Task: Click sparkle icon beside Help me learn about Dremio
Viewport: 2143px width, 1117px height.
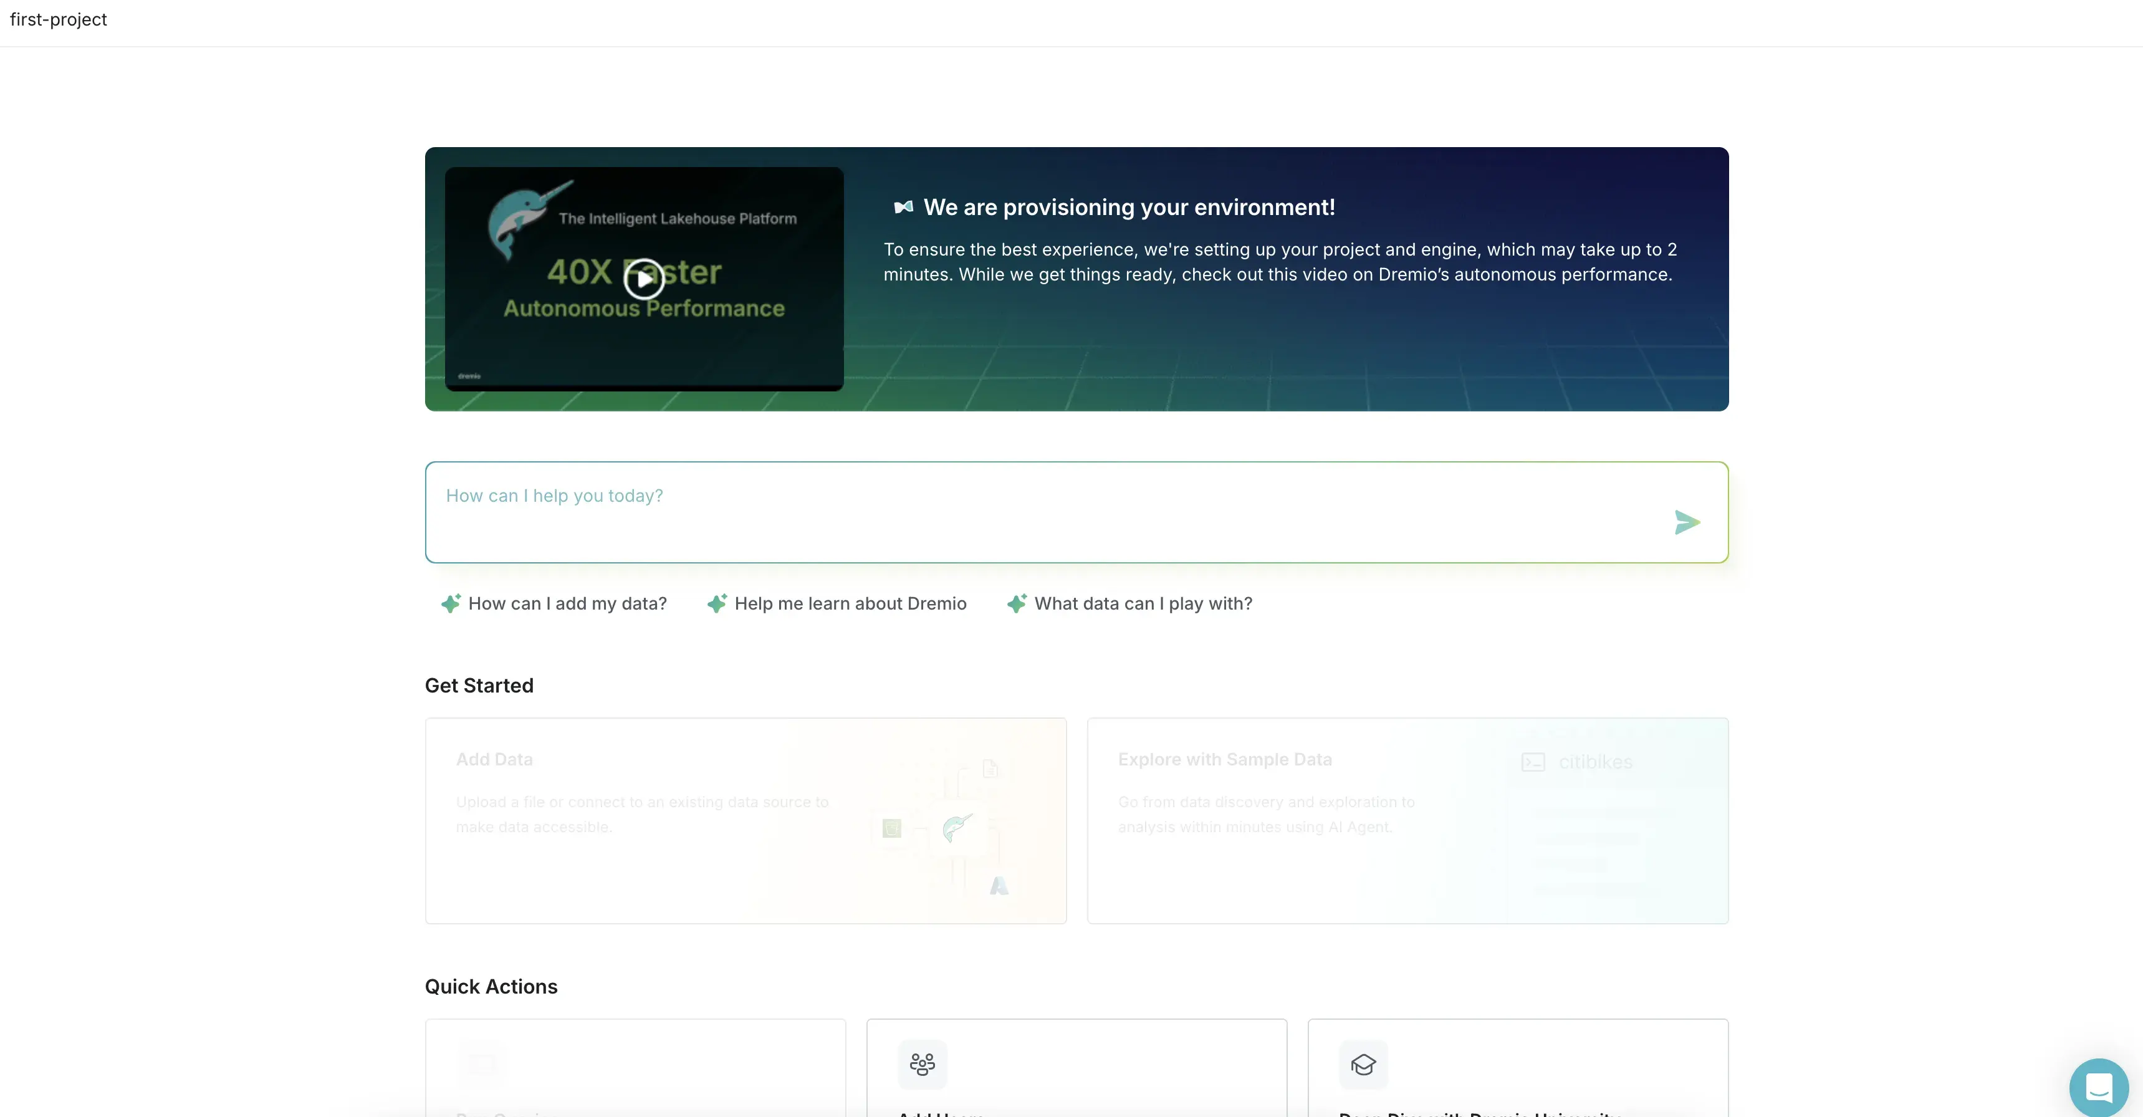Action: pyautogui.click(x=717, y=603)
